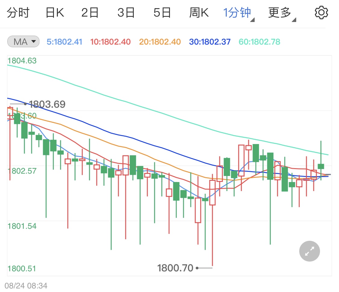339x292 pixels.
Task: Click the axis label 1804.63
Action: click(x=22, y=61)
